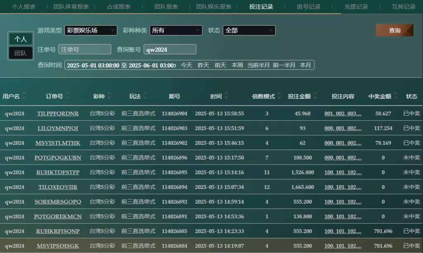
Task: Open order MSVIPSDISGK details
Action: click(x=58, y=246)
